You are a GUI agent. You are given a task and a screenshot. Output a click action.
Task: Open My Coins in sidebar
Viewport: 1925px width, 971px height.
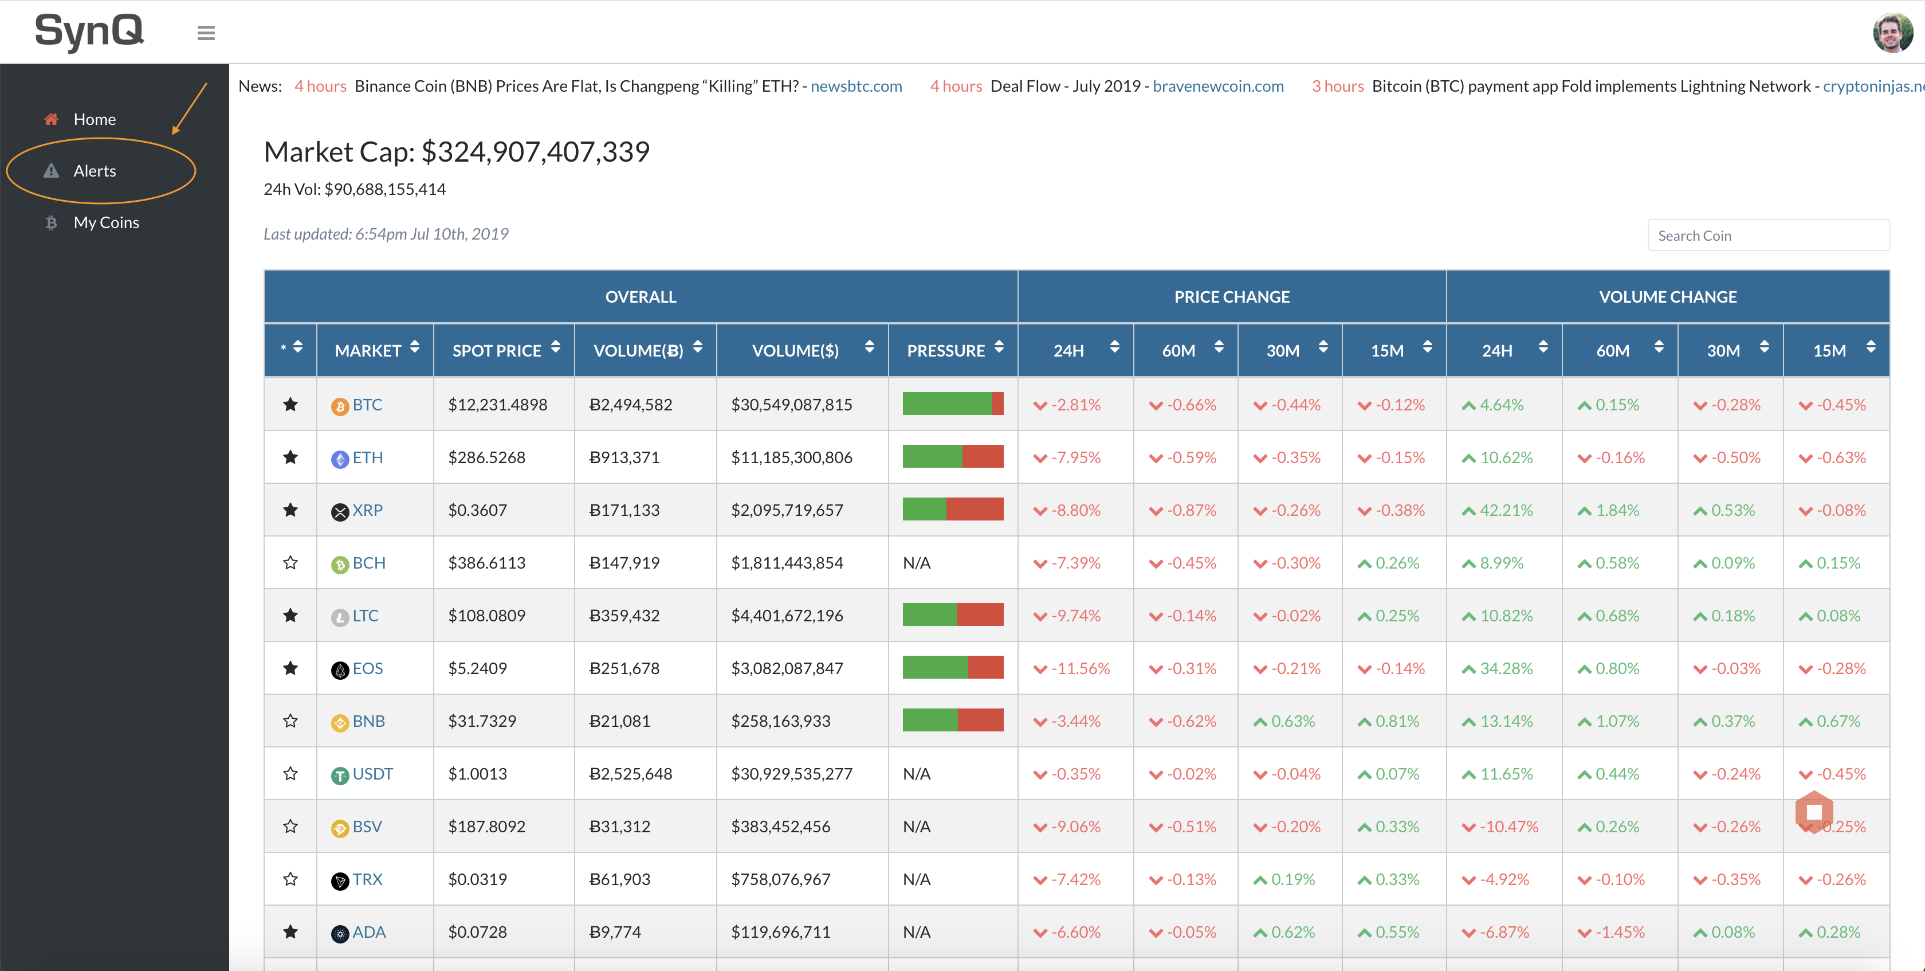(x=106, y=222)
